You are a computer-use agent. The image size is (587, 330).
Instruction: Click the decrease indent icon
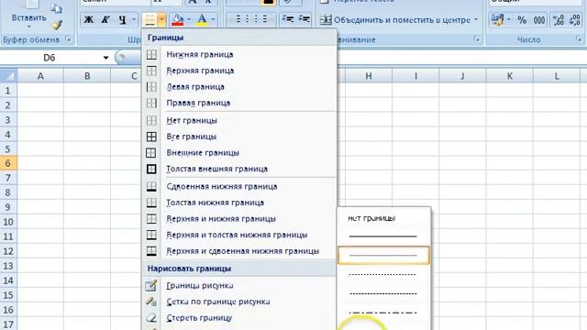point(287,18)
